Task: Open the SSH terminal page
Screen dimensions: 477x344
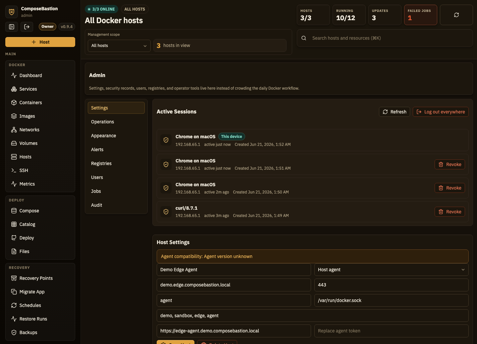Action: (40, 170)
